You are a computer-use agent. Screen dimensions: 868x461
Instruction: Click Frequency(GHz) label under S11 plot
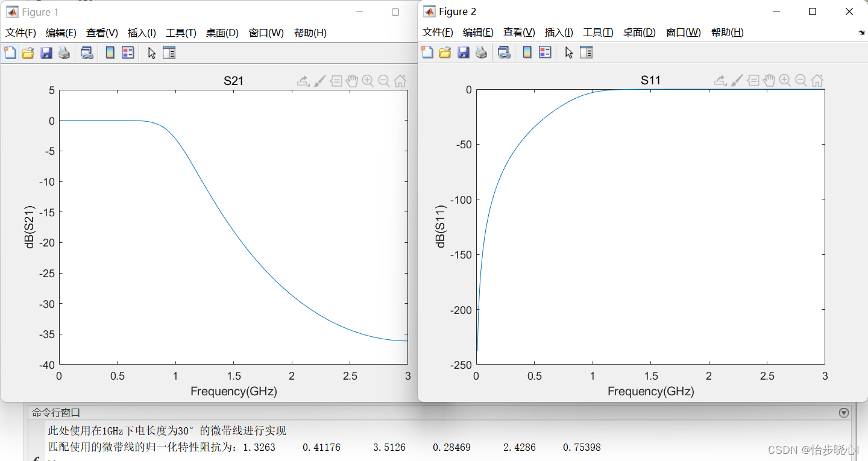click(x=651, y=391)
